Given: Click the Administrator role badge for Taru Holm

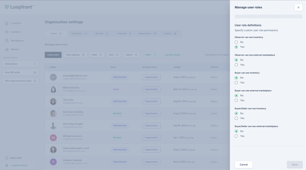Looking at the screenshot, I should point(120,102).
